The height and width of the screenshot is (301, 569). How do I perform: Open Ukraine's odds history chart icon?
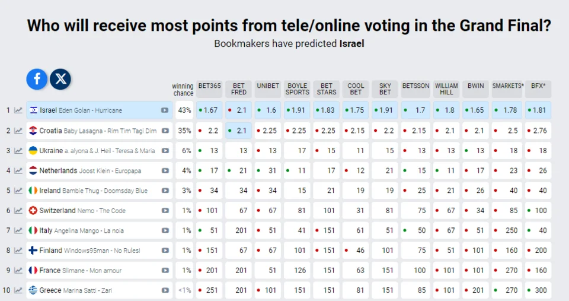[x=18, y=151]
